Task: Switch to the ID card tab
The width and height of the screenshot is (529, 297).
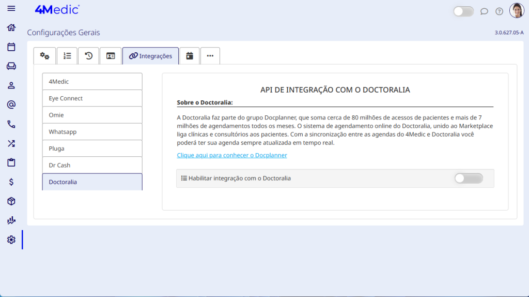Action: [x=111, y=56]
